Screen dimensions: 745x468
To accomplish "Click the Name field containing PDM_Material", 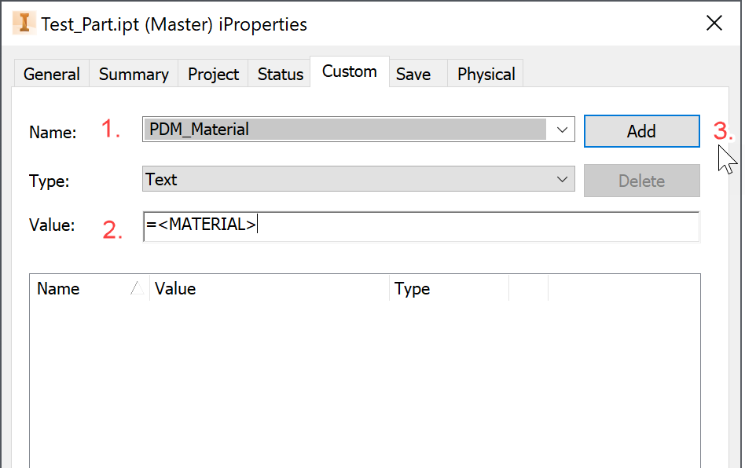I will click(346, 130).
